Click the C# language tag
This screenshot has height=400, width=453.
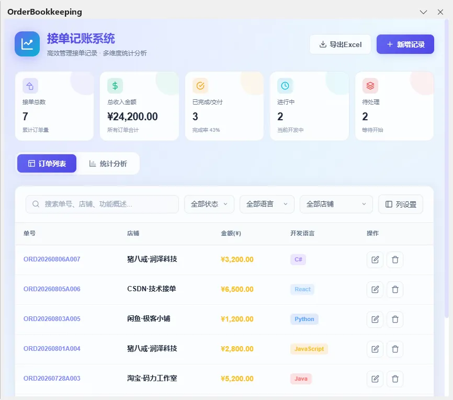(x=298, y=259)
